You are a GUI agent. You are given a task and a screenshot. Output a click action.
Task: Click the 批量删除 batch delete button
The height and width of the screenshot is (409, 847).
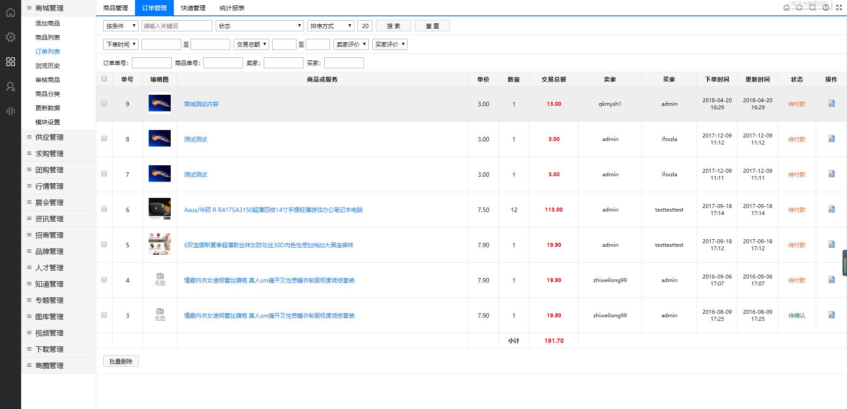120,361
